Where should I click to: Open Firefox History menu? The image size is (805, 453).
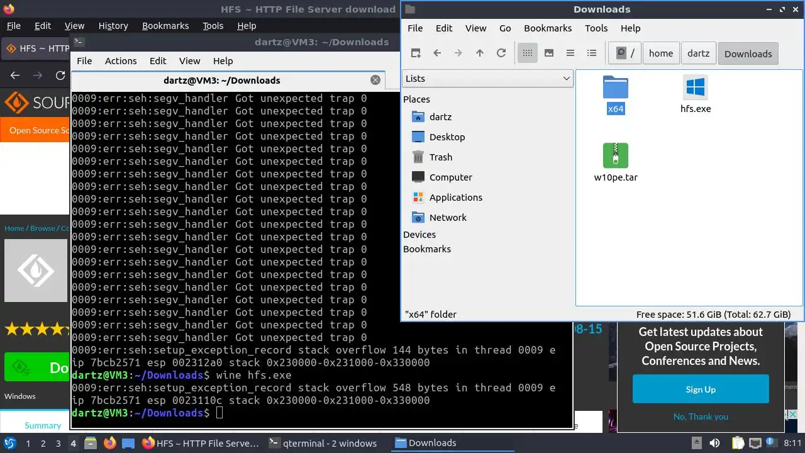click(x=113, y=26)
